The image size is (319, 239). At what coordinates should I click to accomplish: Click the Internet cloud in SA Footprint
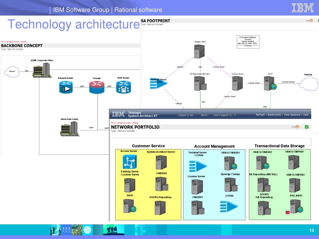coord(309,83)
